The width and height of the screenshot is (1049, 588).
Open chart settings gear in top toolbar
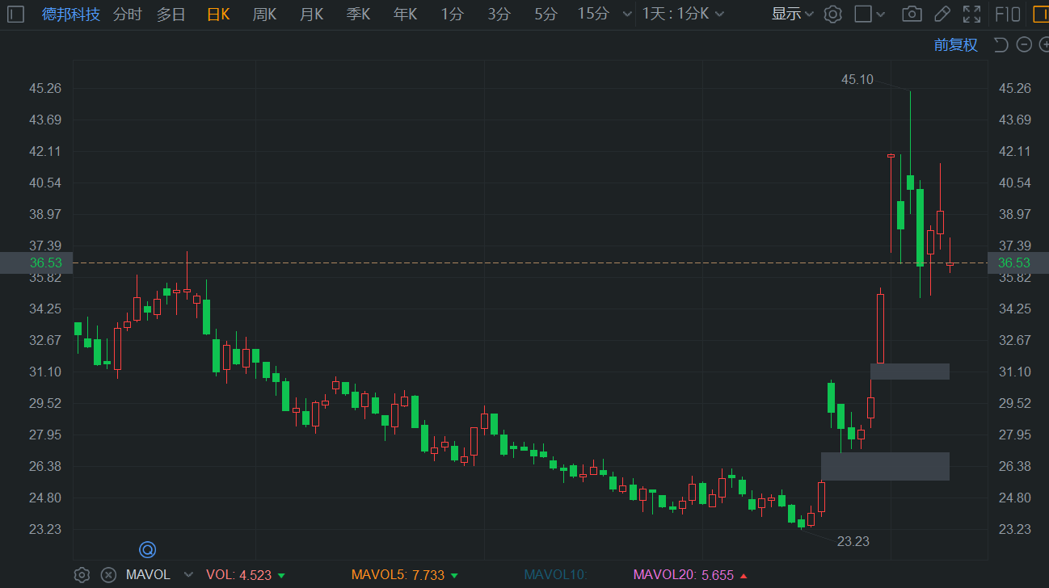833,14
